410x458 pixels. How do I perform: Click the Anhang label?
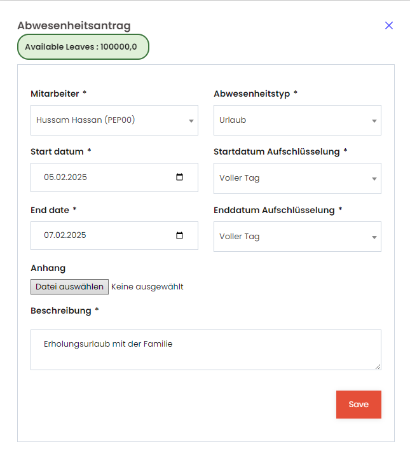tap(48, 268)
